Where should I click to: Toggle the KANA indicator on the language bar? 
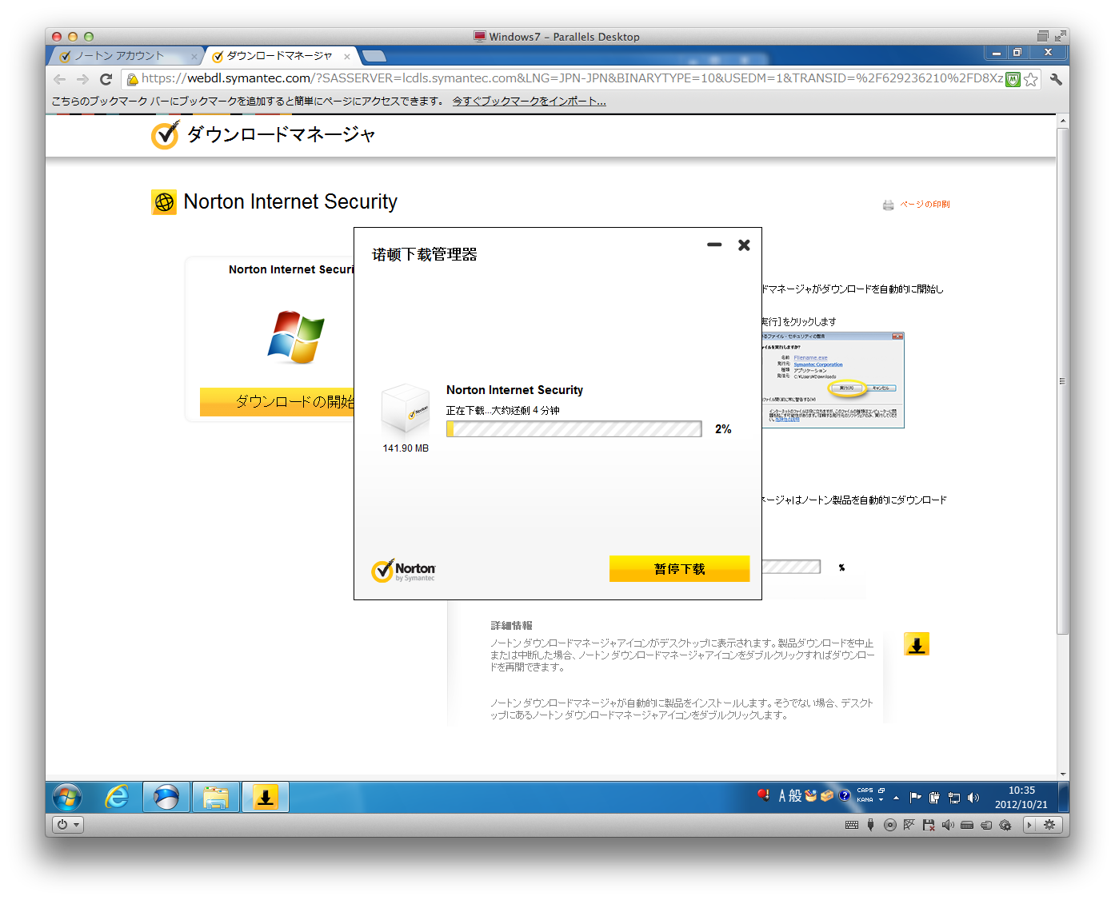click(x=865, y=800)
